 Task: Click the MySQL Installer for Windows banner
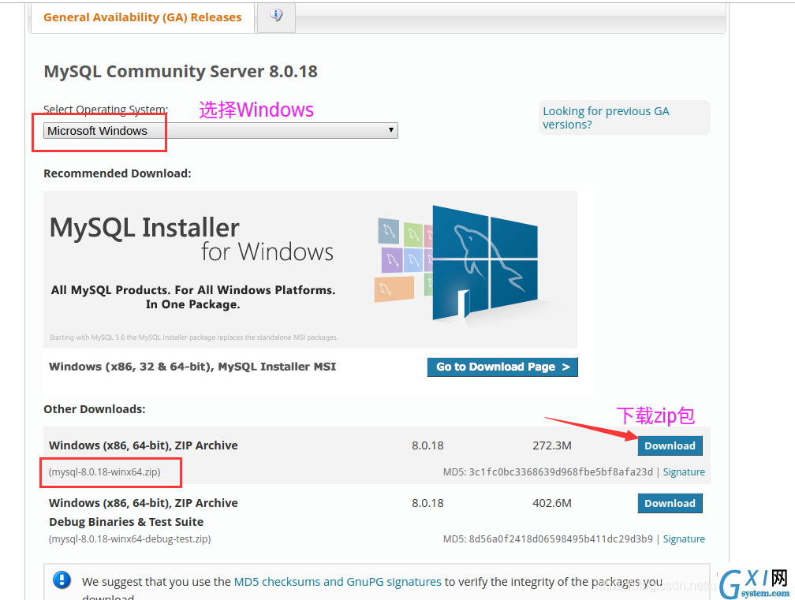310,270
